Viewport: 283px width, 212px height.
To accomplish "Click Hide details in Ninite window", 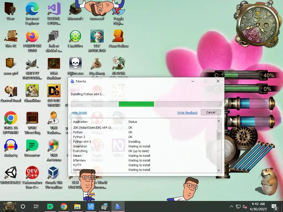I will (x=79, y=113).
